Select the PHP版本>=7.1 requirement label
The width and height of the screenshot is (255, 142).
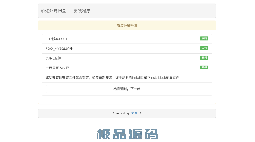coord(56,39)
